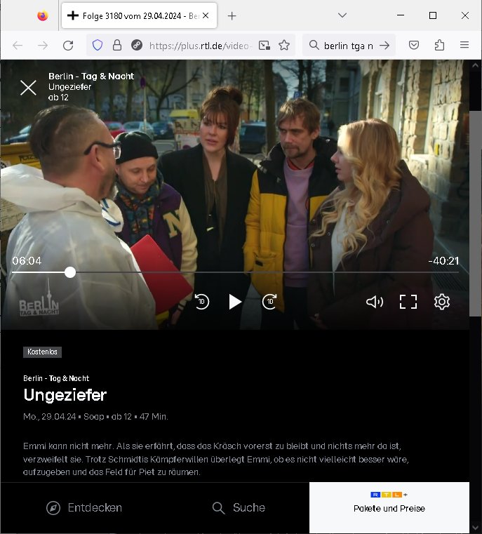Rewind video 10 seconds
This screenshot has width=482, height=534.
(201, 302)
